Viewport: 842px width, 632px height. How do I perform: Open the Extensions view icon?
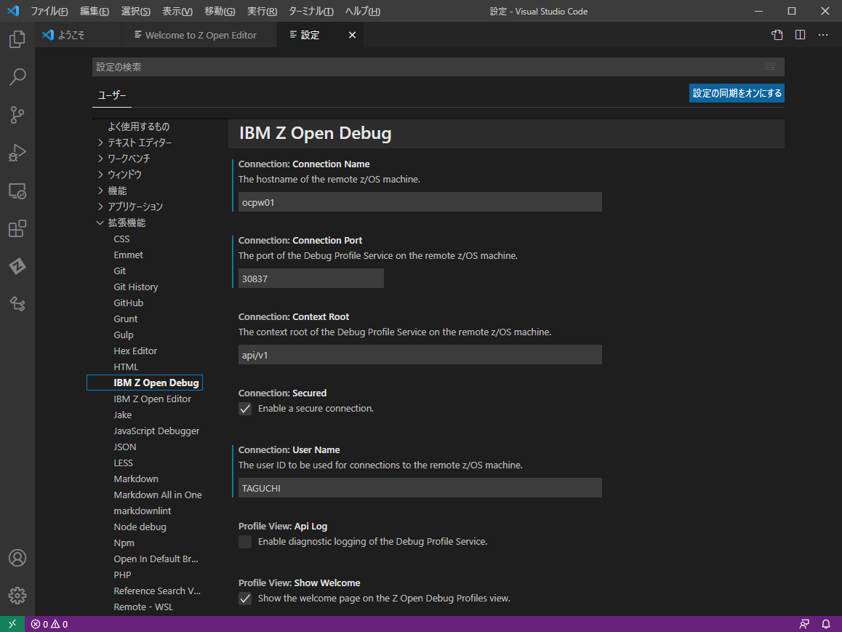[17, 229]
